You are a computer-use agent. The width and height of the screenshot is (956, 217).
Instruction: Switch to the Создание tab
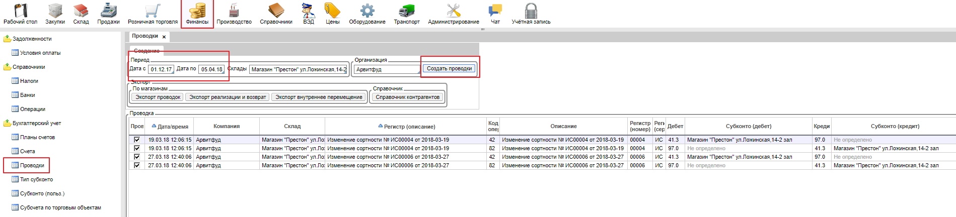click(x=146, y=51)
